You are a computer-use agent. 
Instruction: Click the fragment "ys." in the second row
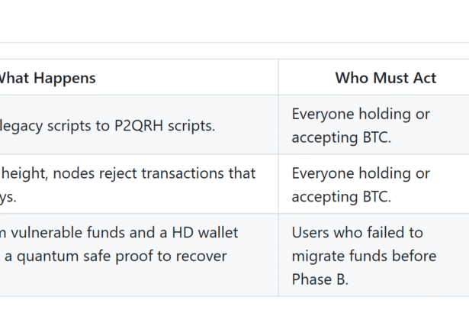coord(7,195)
